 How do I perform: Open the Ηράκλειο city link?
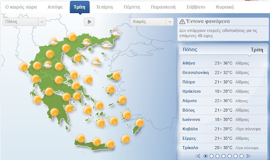pos(192,91)
